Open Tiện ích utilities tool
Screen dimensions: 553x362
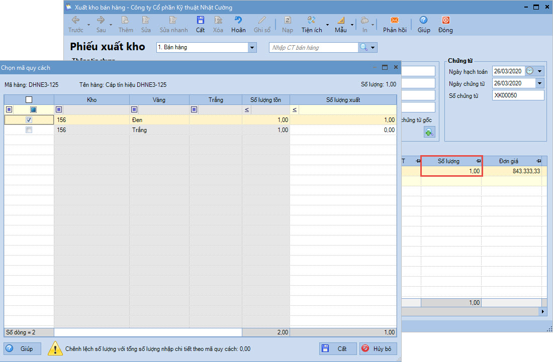(311, 21)
